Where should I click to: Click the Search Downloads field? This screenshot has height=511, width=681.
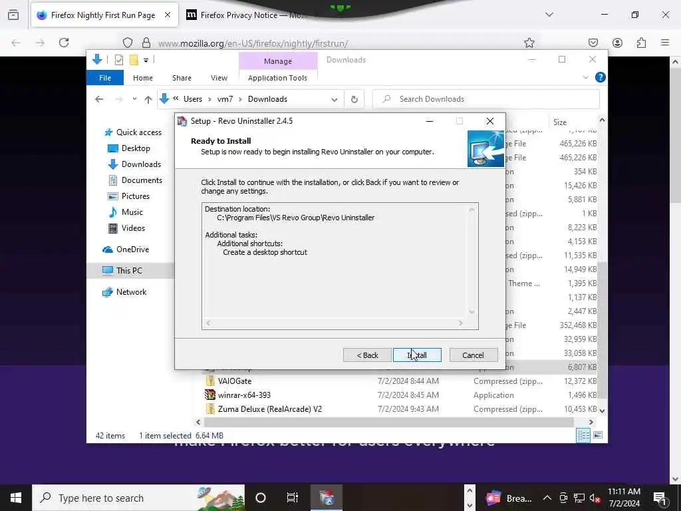click(x=486, y=99)
